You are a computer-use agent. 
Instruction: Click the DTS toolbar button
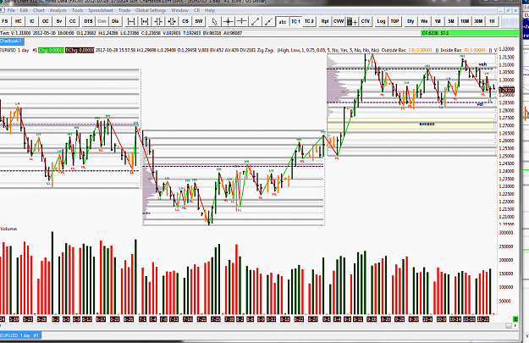(x=88, y=21)
